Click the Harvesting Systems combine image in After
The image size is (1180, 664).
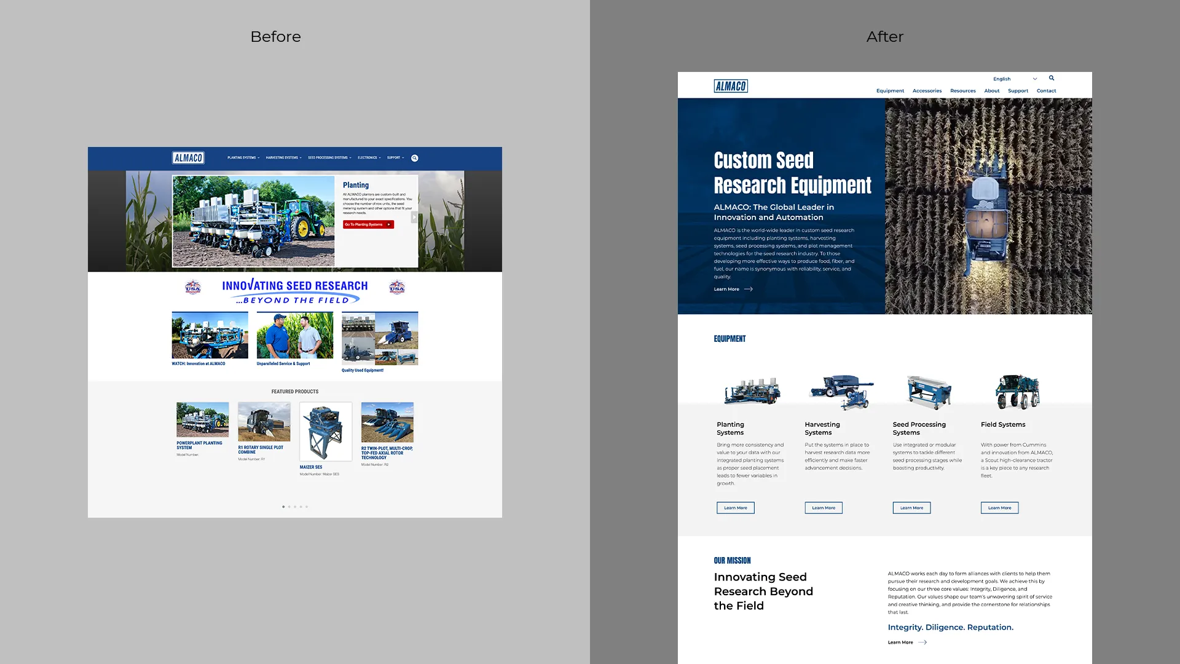(x=842, y=392)
